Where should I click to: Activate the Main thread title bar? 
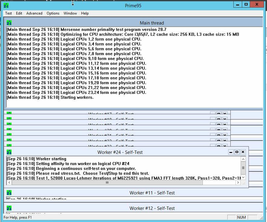pos(152,23)
